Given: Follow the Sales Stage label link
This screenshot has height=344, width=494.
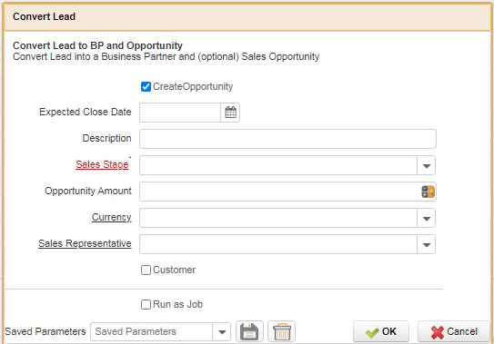Looking at the screenshot, I should pos(102,164).
